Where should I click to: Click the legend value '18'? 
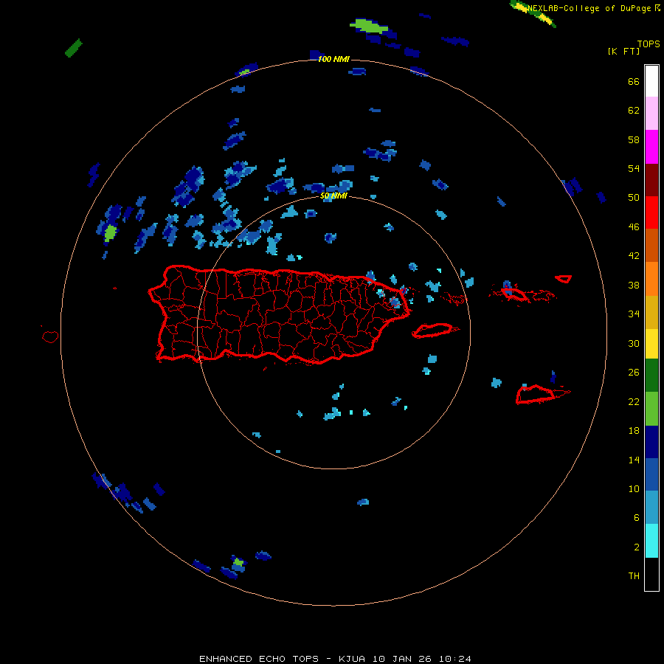pos(634,431)
